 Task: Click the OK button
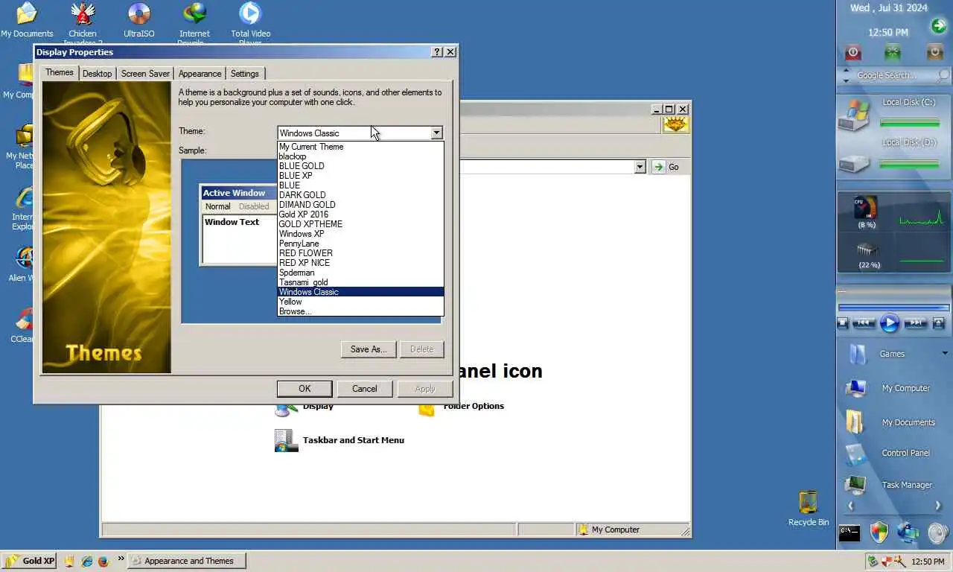[x=305, y=389]
